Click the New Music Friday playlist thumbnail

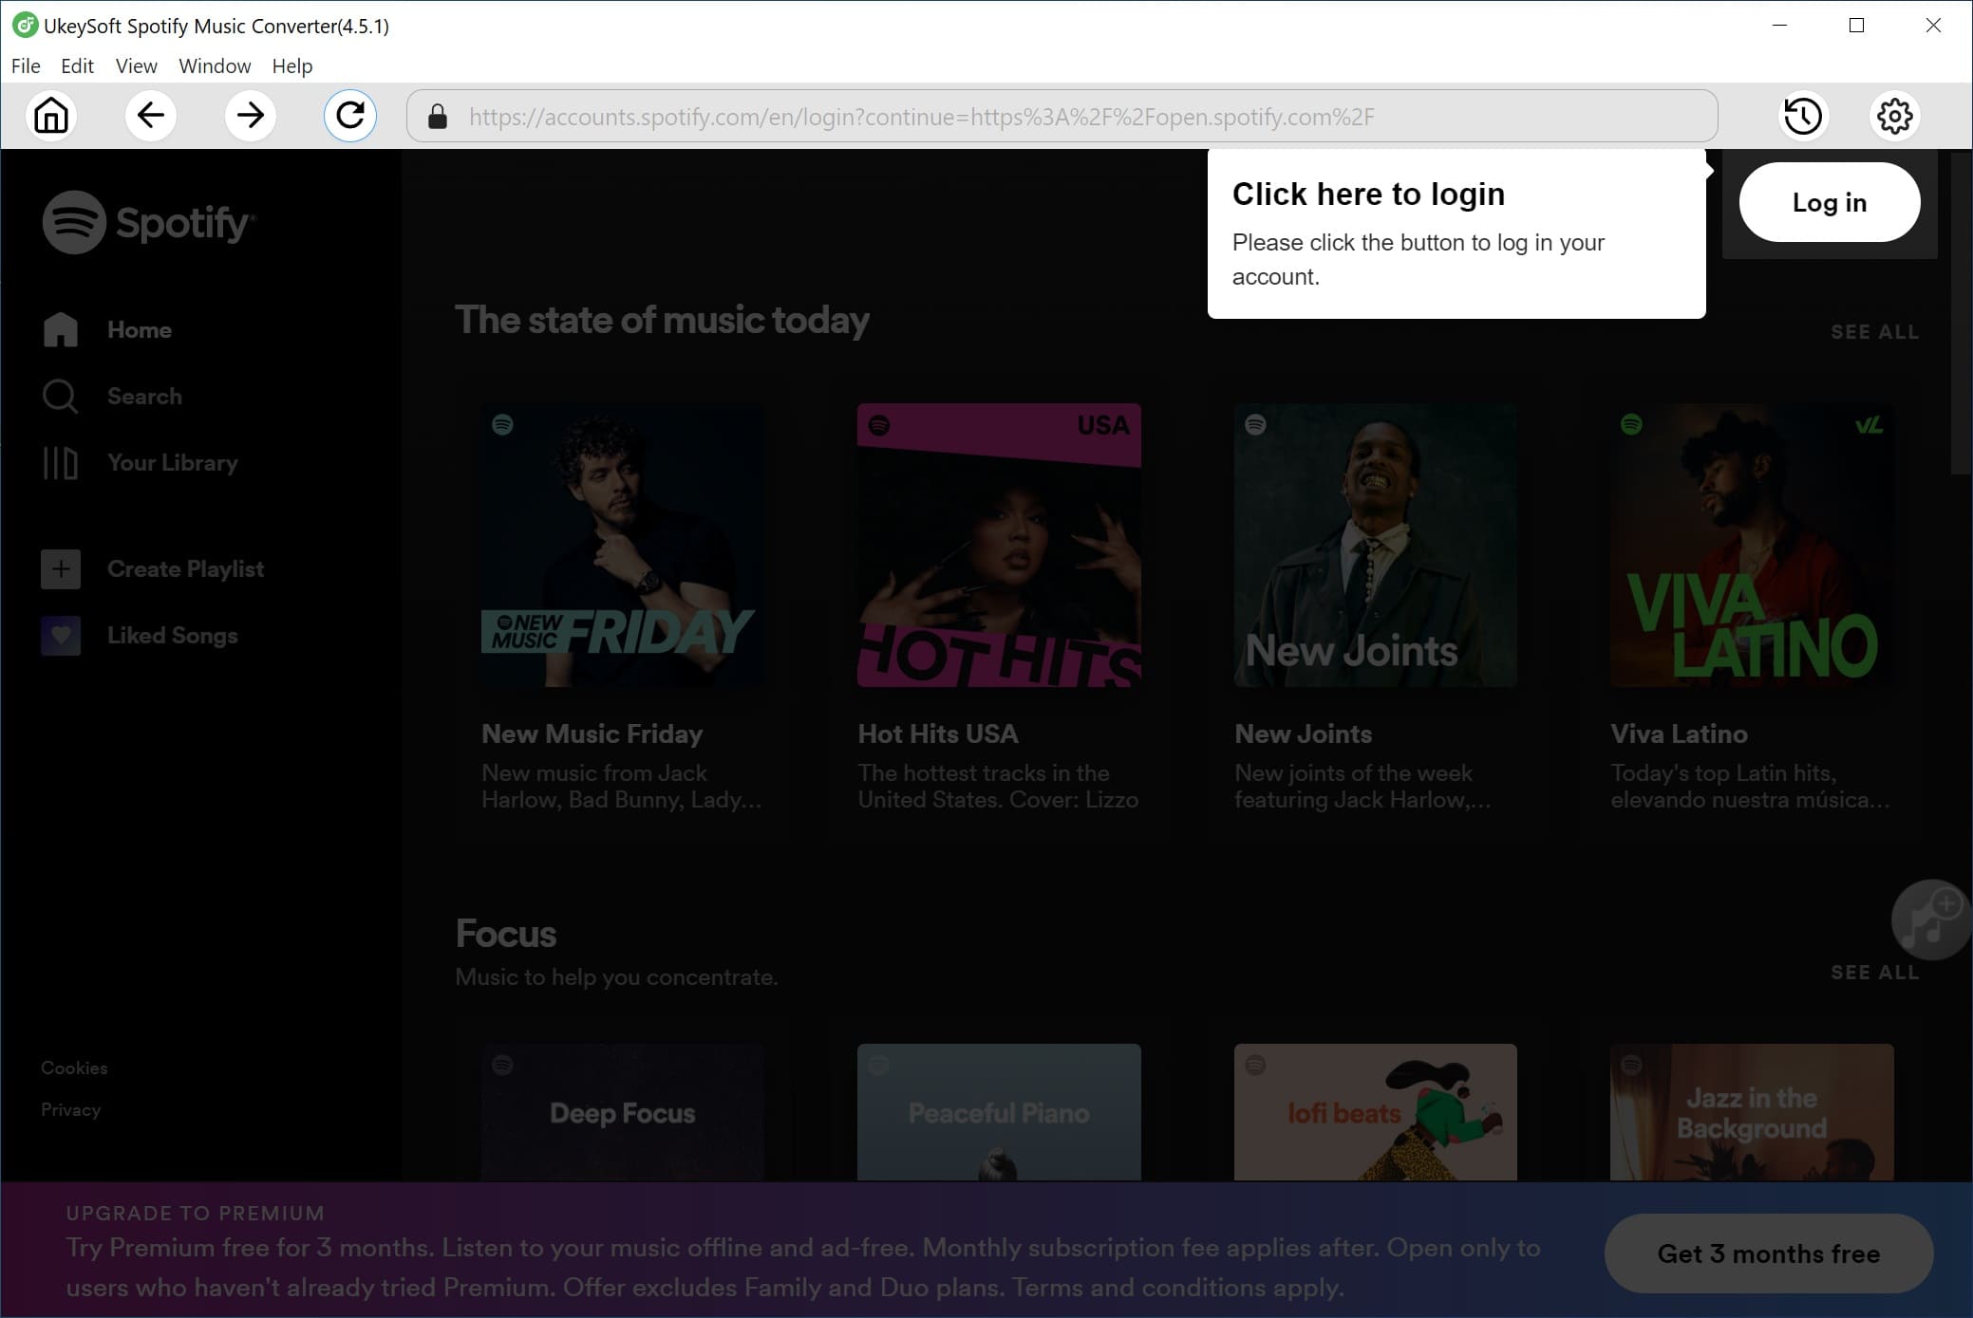click(622, 546)
